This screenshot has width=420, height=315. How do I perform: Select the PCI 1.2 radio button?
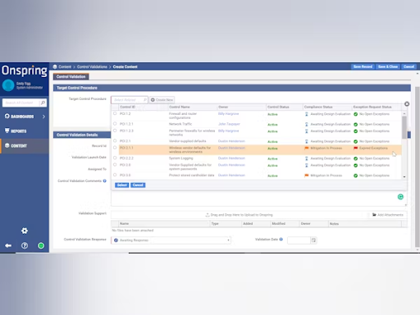(x=115, y=113)
